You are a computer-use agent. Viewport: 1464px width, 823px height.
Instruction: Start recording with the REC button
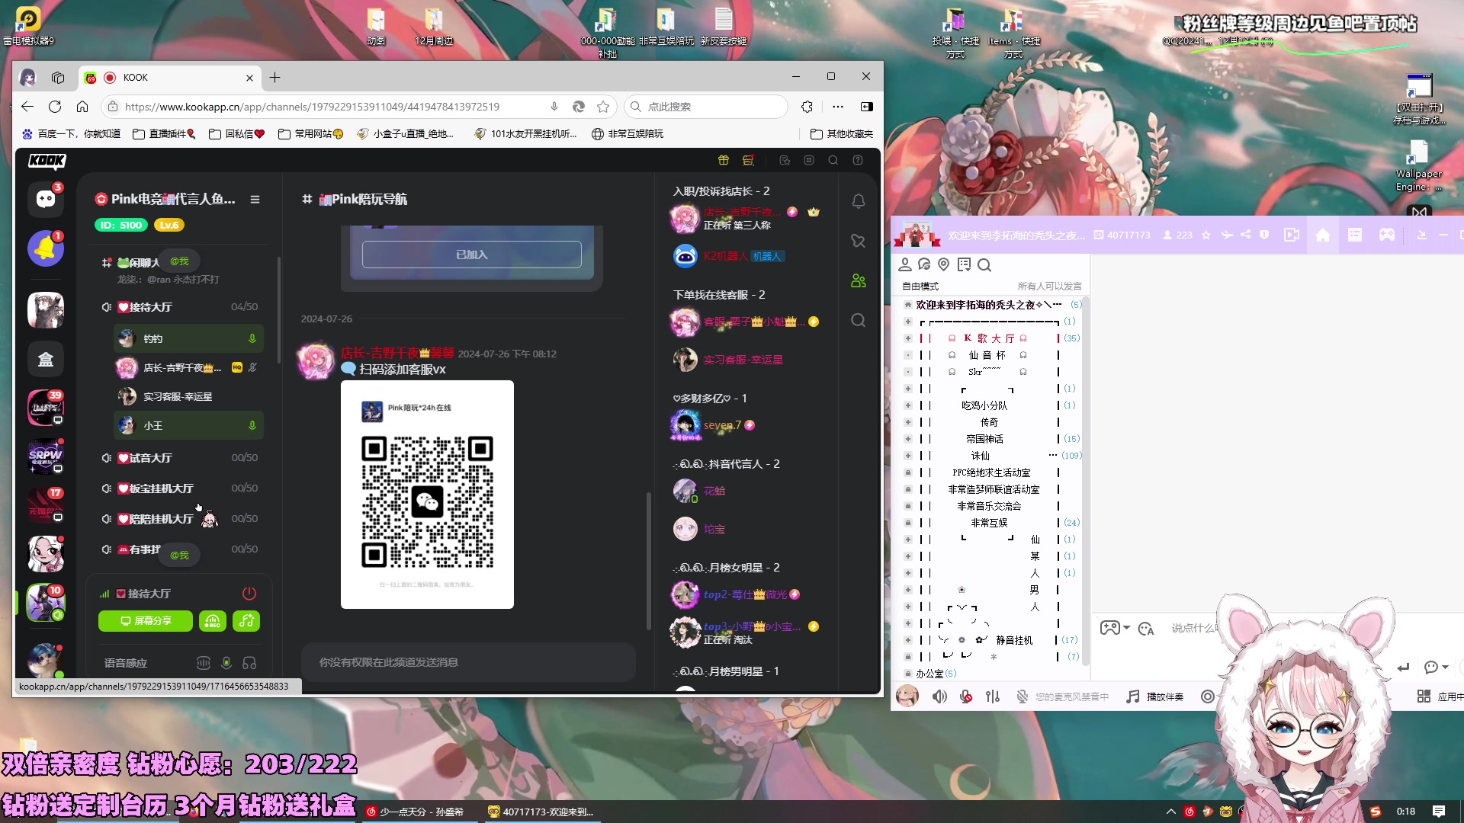[213, 621]
